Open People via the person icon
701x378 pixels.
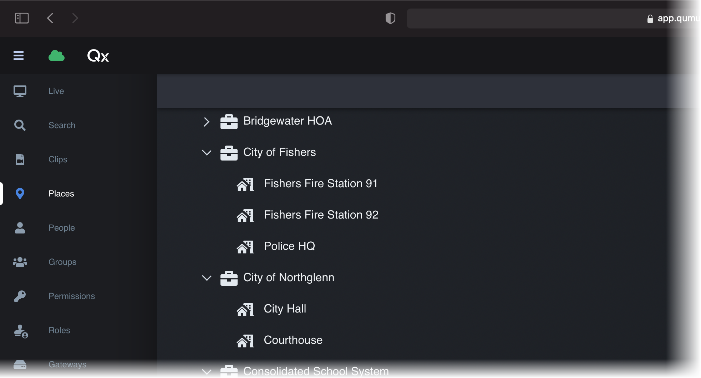coord(20,227)
